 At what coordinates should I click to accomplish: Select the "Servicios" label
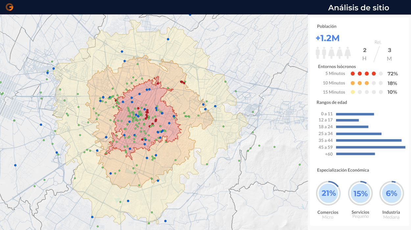360,212
